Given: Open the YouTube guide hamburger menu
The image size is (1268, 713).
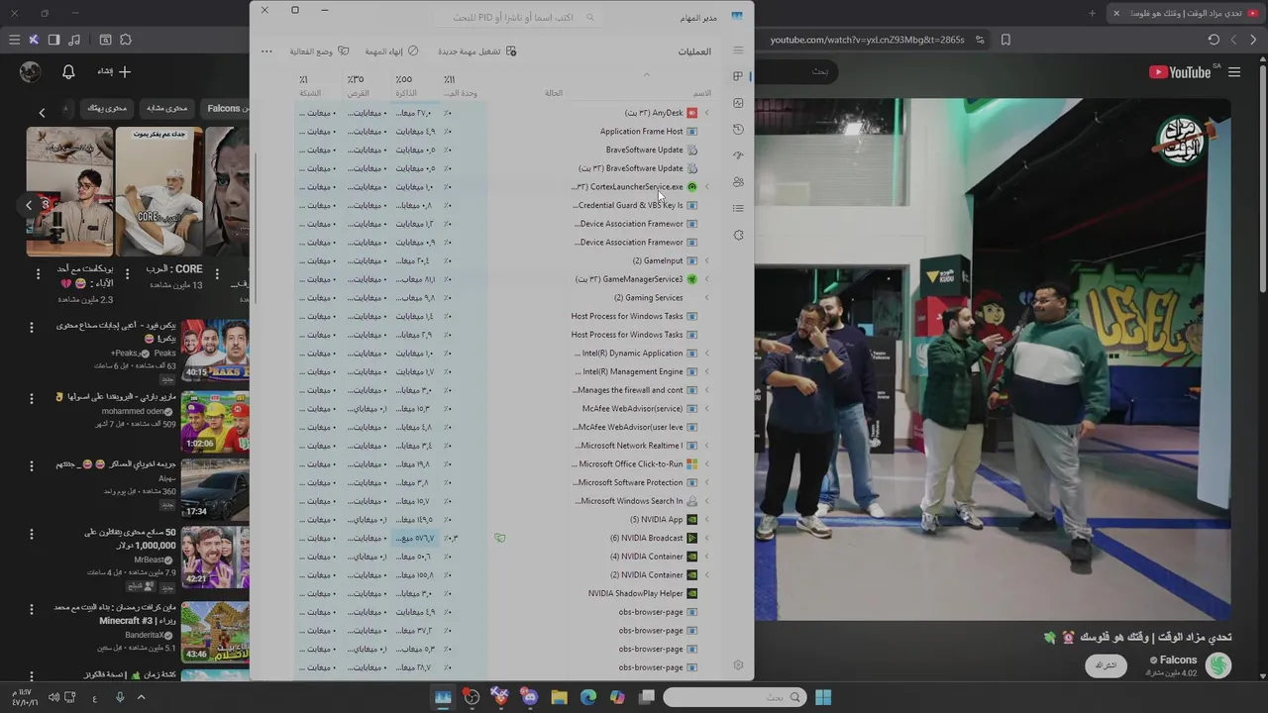Looking at the screenshot, I should [1234, 71].
